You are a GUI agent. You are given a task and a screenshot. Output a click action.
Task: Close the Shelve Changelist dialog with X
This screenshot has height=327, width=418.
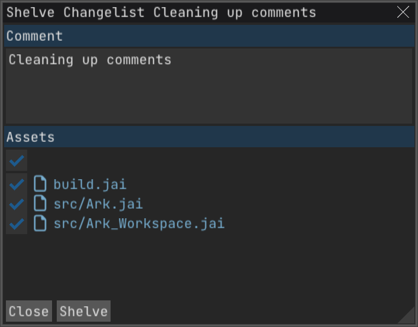(x=403, y=12)
